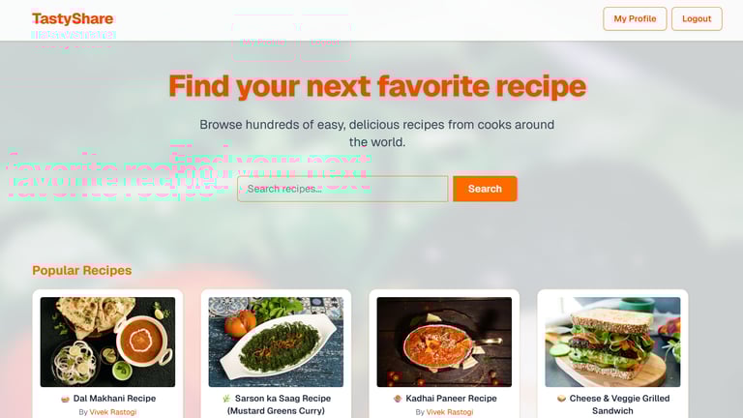Open Vivek Rastogi under Kadhai Paneer
This screenshot has width=743, height=418.
(450, 412)
